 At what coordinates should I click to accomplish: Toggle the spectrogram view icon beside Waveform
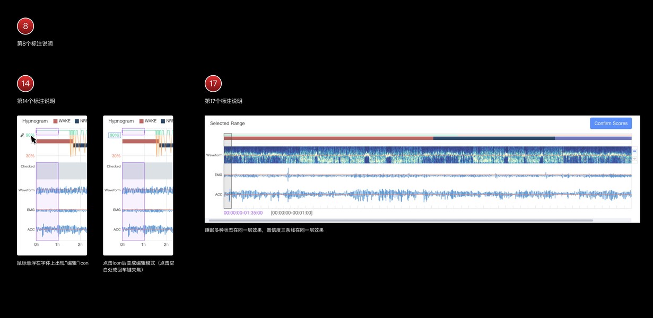[635, 151]
